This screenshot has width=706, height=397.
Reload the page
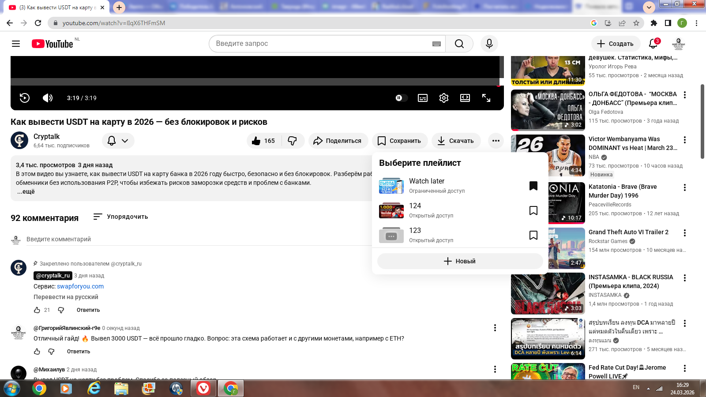38,23
